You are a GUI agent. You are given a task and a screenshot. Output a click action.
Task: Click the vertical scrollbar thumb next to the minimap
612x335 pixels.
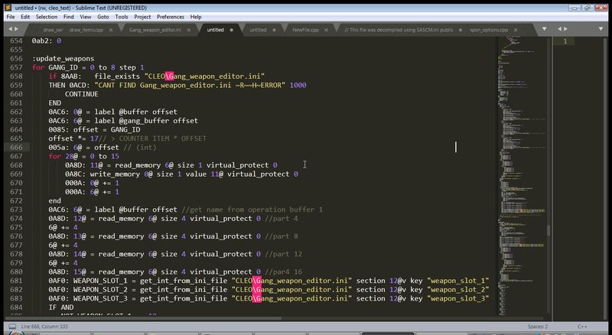[x=548, y=230]
